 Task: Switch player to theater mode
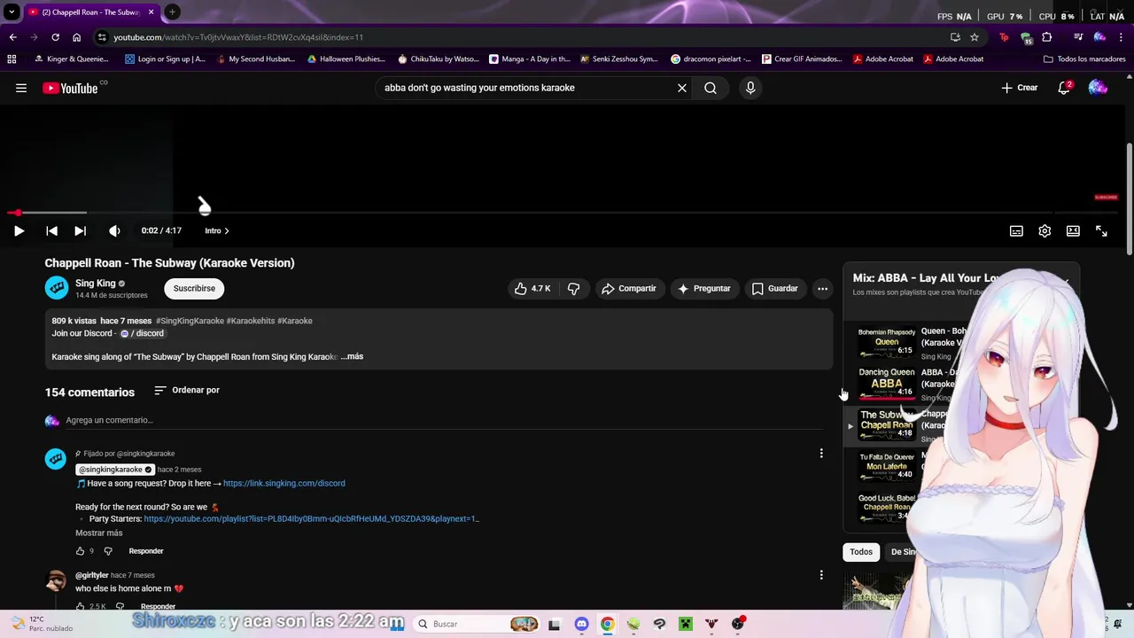click(x=1073, y=230)
